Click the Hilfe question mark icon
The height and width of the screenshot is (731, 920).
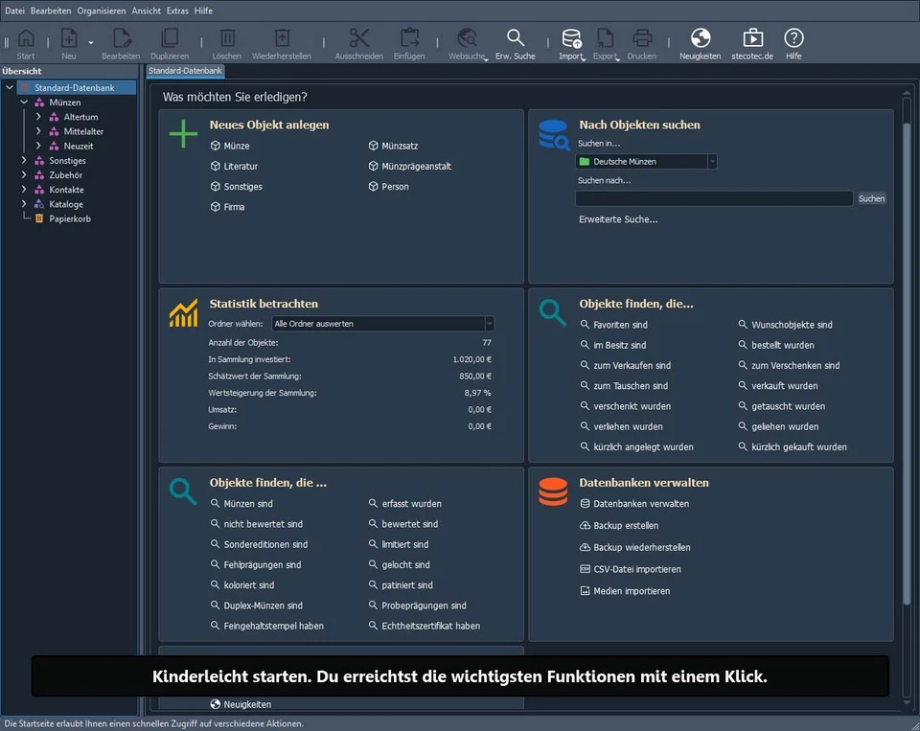793,39
